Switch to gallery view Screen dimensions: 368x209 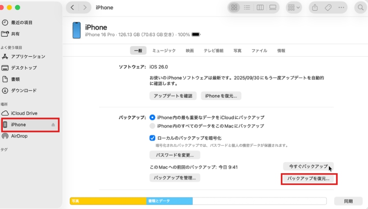273,7
